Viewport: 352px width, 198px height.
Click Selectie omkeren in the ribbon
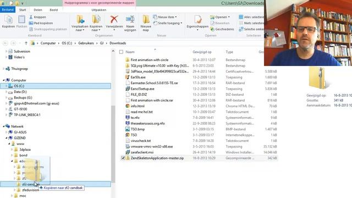[251, 29]
